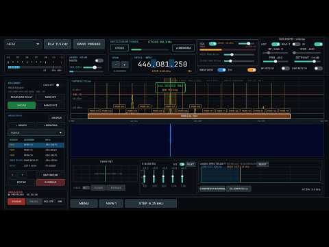Viewport: 329px width, 247px height.
Task: Click + MEMORIA in the memories panel
Action: [x=51, y=126]
